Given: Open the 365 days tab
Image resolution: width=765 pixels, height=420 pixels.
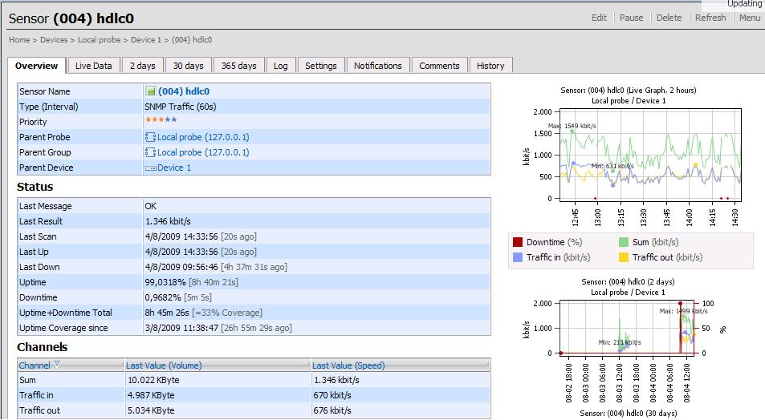Looking at the screenshot, I should pos(238,66).
